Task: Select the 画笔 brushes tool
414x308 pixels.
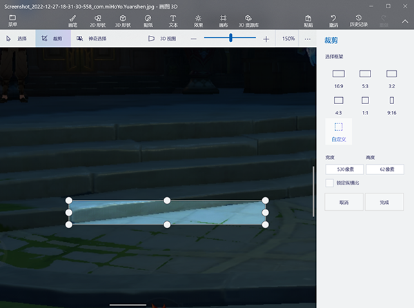Action: point(72,20)
